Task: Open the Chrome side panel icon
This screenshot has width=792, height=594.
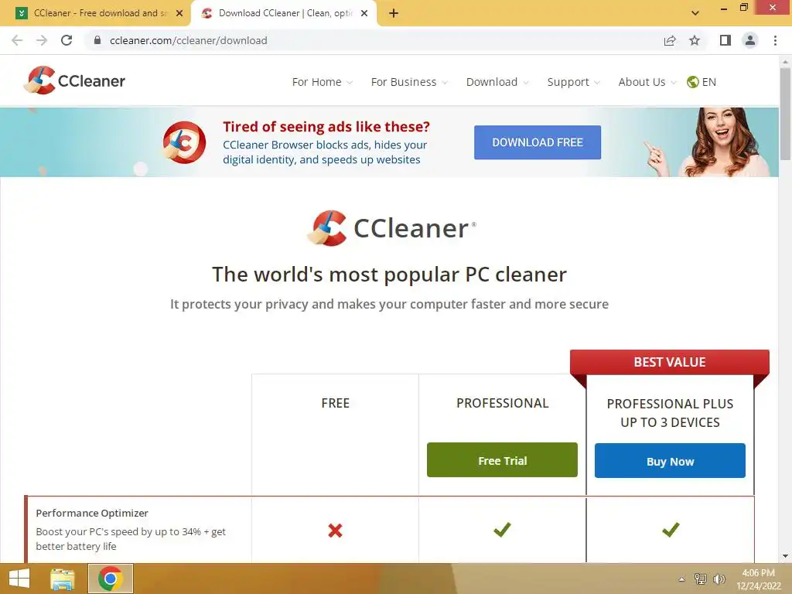Action: 725,40
